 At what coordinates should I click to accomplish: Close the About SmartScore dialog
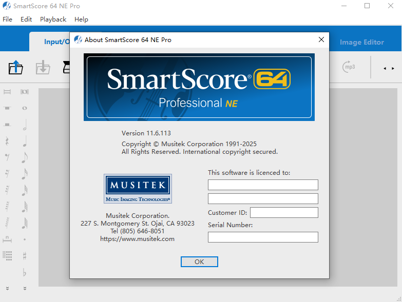point(321,39)
